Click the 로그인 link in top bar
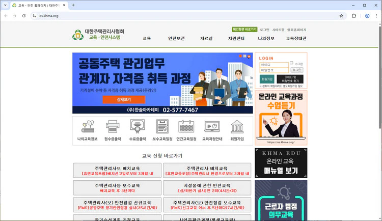Image resolution: width=382 pixels, height=221 pixels. point(264,30)
